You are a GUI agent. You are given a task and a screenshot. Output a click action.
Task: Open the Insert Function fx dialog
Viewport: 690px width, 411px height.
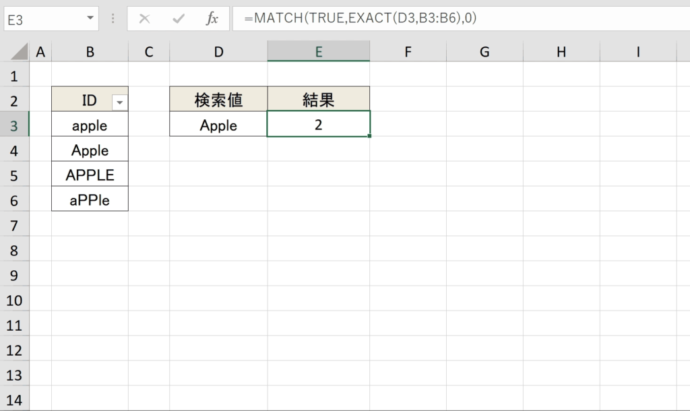(x=212, y=18)
